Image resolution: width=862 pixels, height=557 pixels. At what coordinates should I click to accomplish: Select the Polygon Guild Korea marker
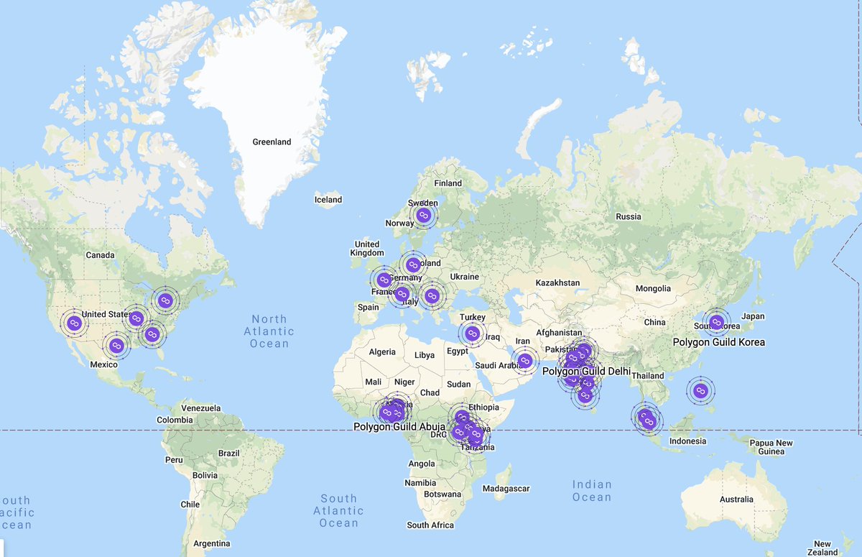click(x=716, y=323)
